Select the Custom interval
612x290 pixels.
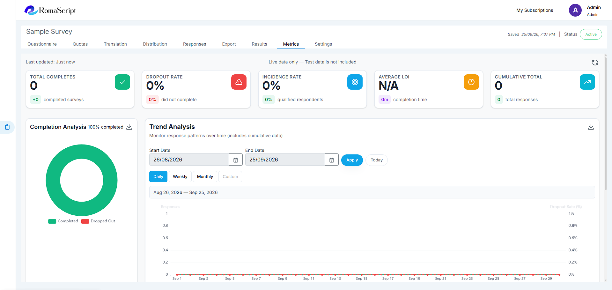tap(230, 177)
